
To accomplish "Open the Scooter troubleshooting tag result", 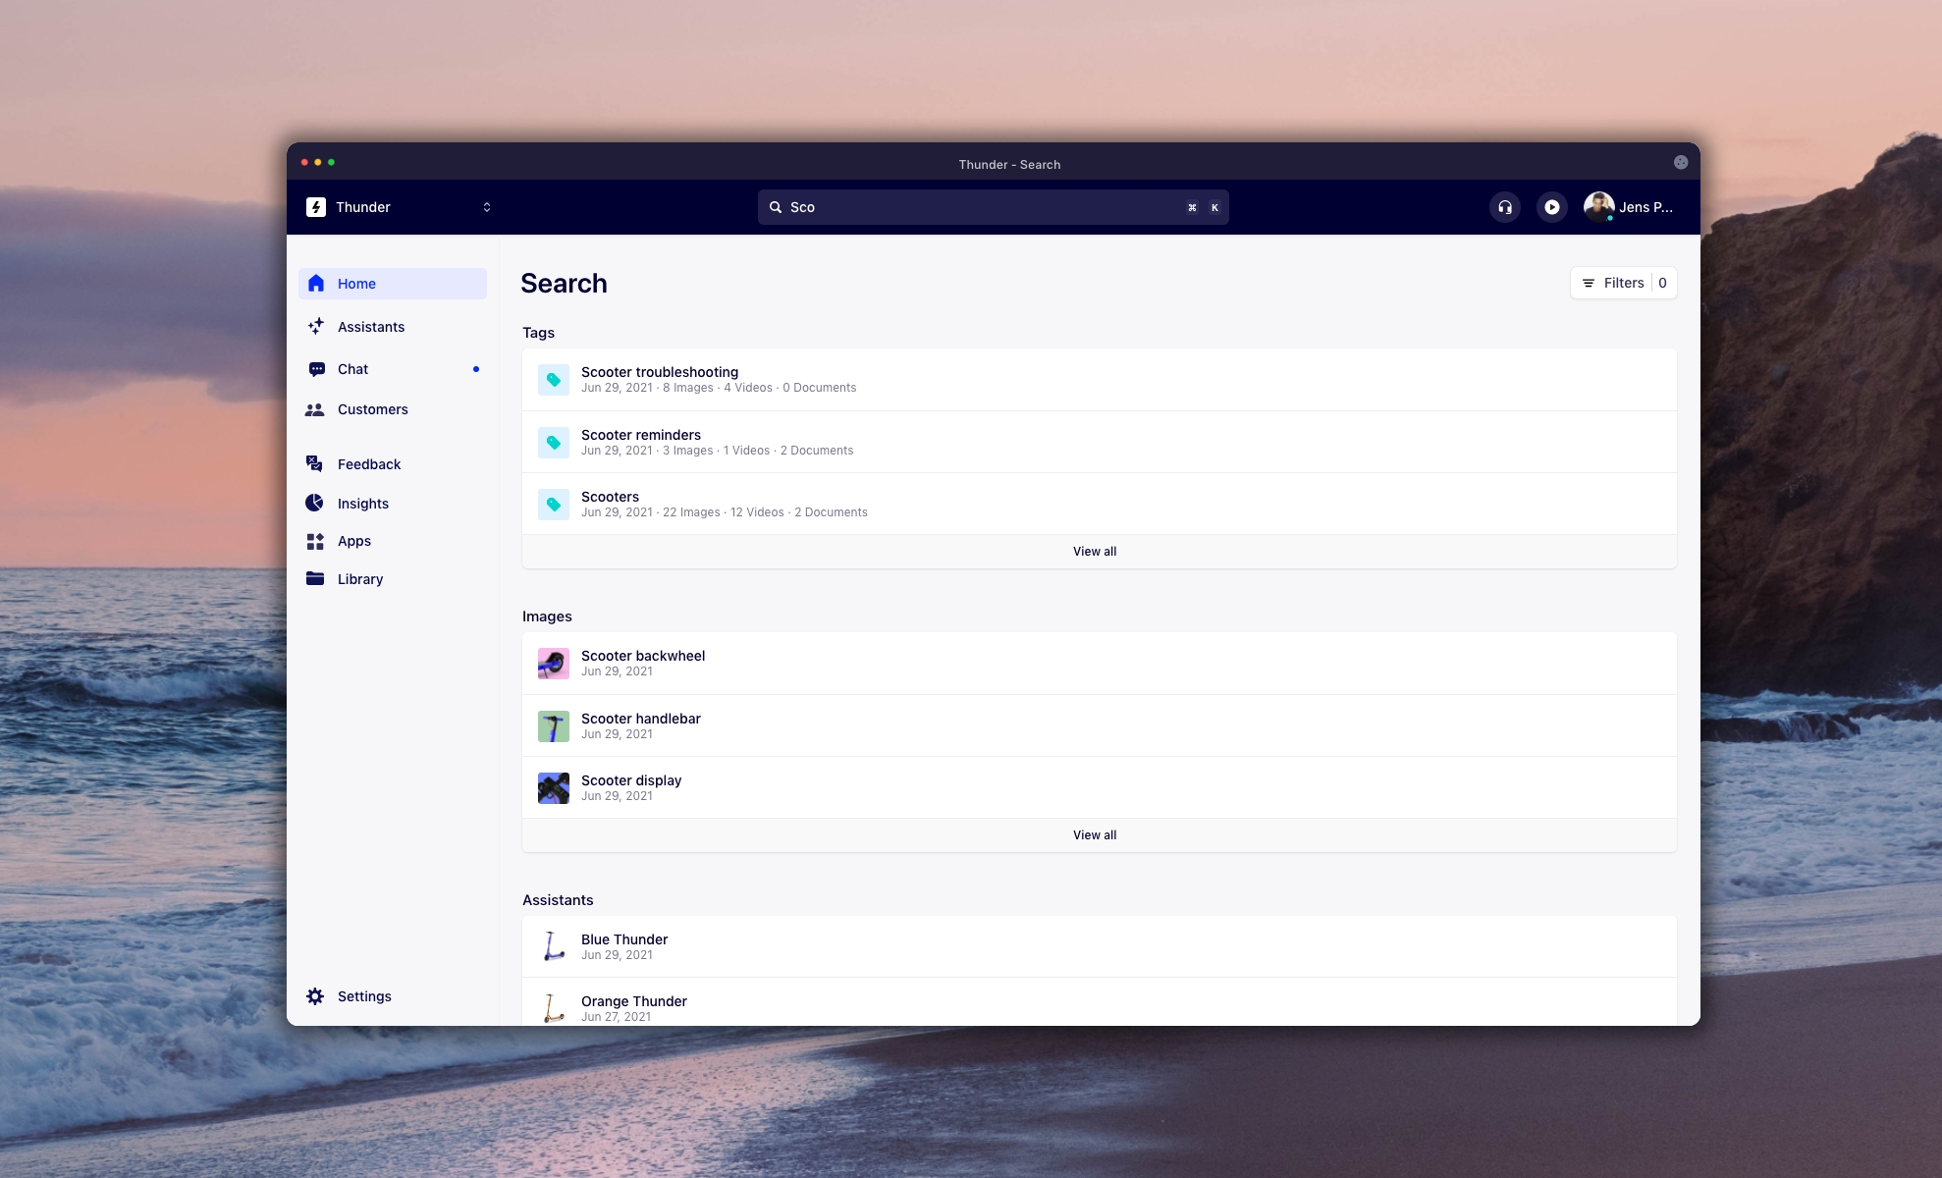I will [659, 372].
